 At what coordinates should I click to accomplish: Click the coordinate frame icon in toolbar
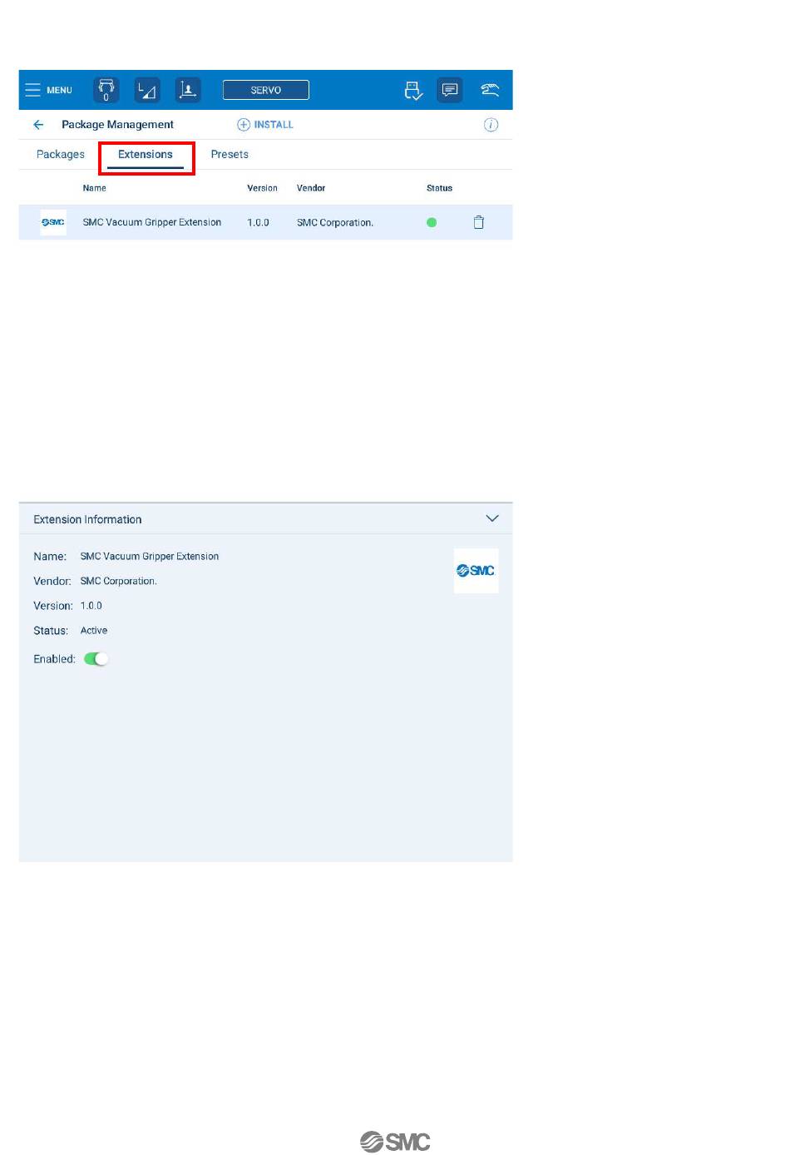(188, 90)
